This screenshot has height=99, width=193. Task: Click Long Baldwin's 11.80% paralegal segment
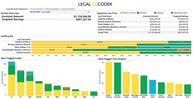pos(184,50)
